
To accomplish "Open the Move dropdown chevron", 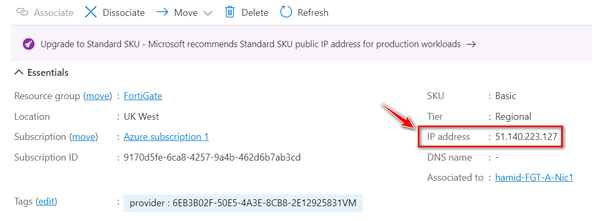I will coord(208,13).
